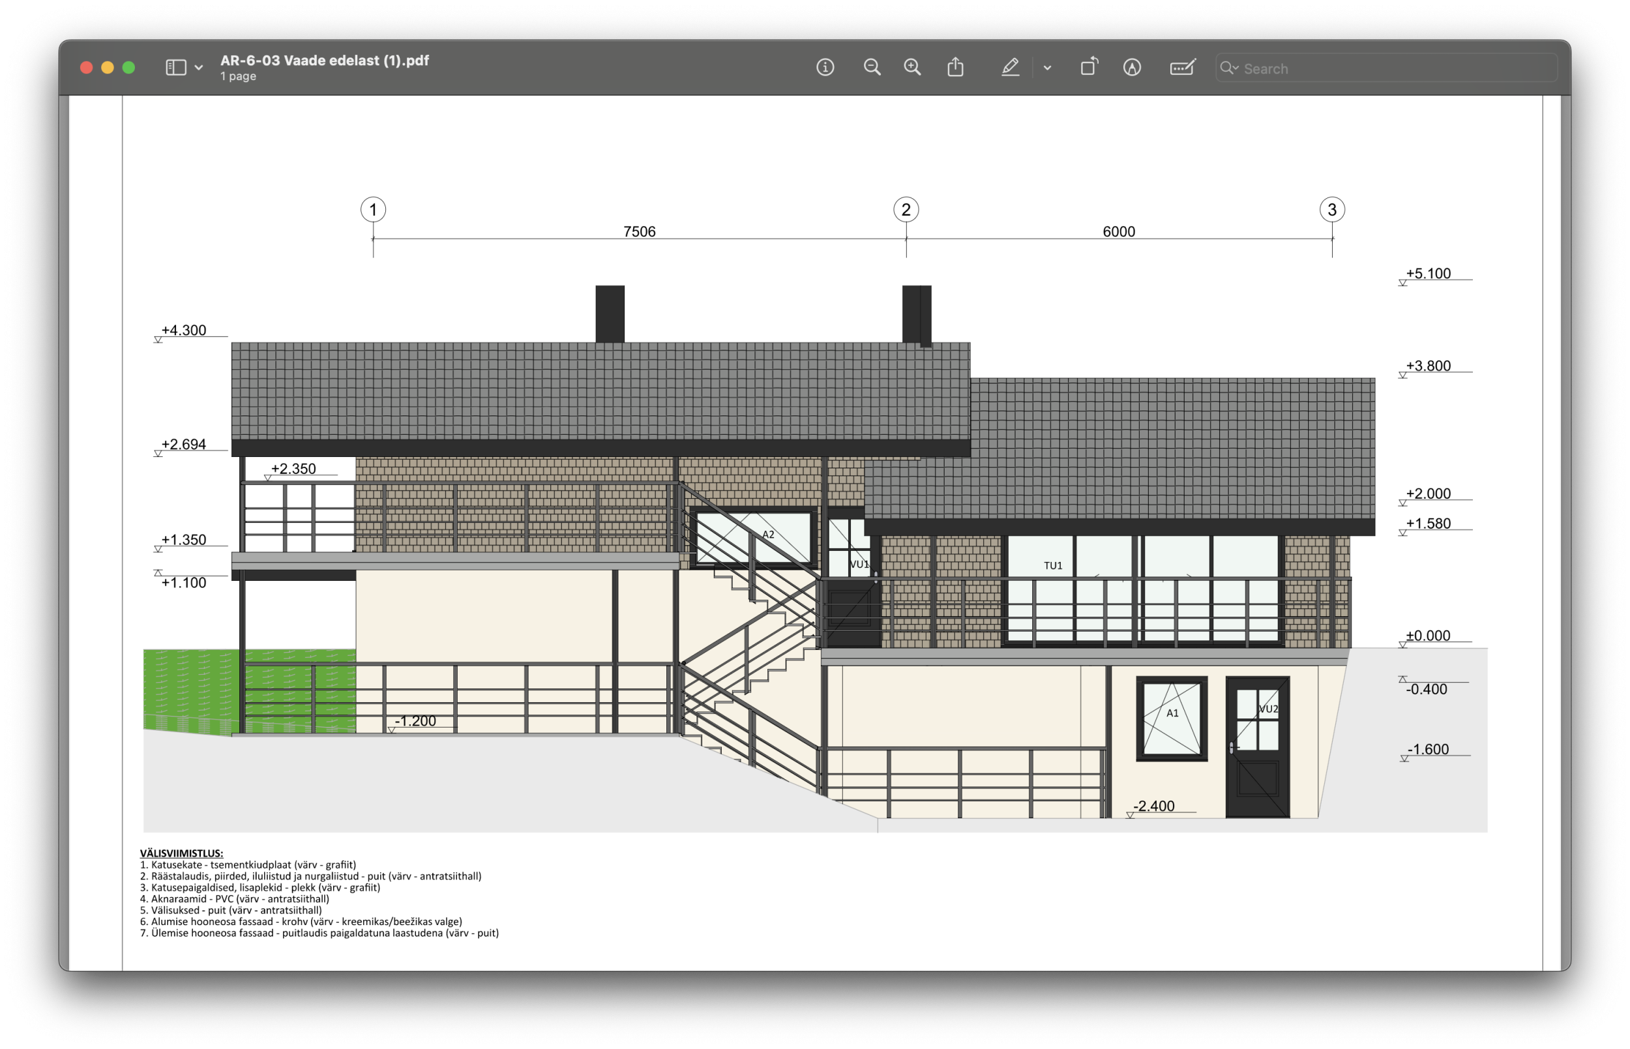Toggle the Markup toolbar
The image size is (1630, 1049).
tap(1131, 67)
